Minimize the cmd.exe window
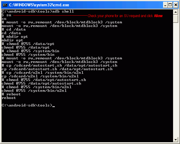180x144 pixels. 165,5
